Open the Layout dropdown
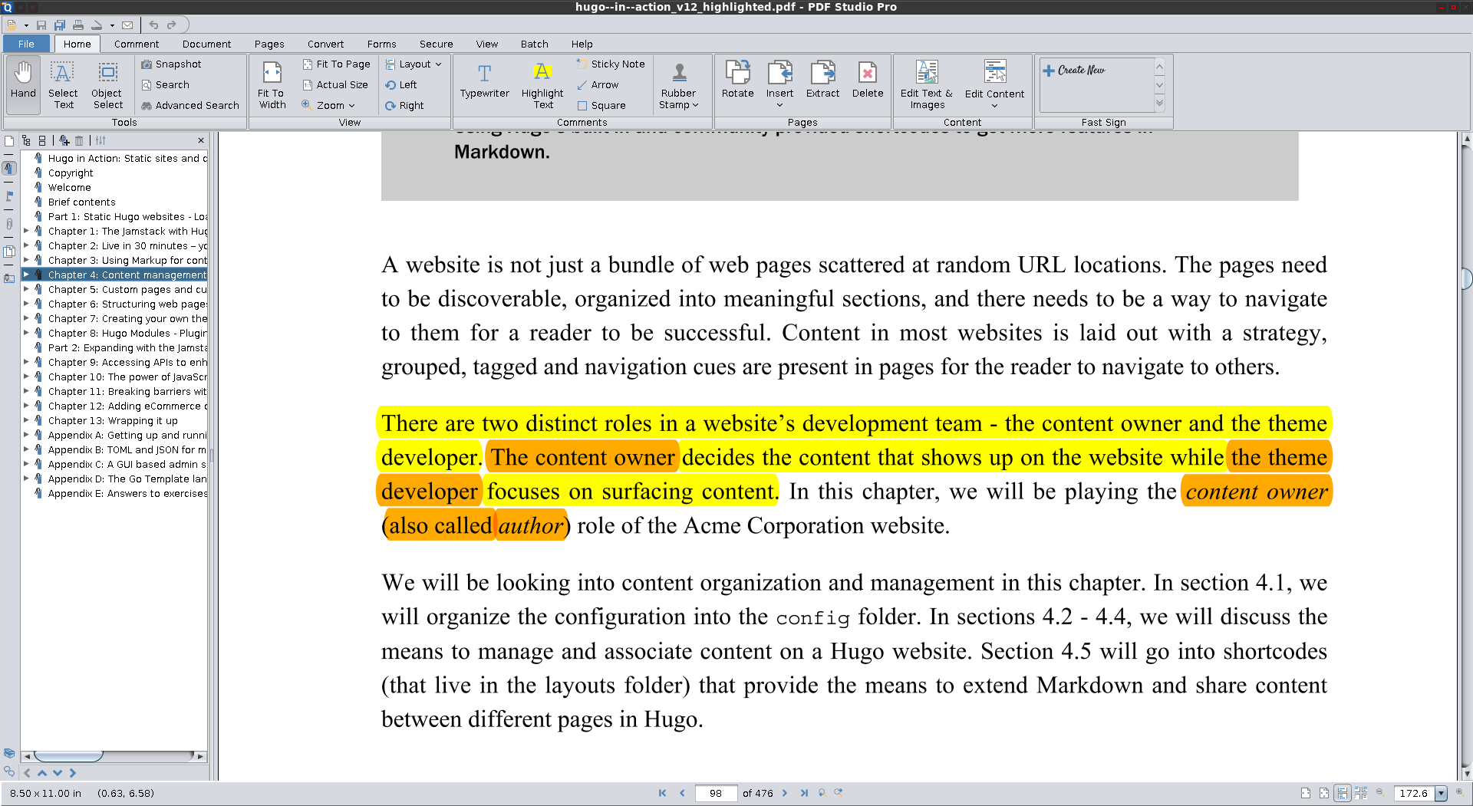This screenshot has width=1473, height=806. 414,64
